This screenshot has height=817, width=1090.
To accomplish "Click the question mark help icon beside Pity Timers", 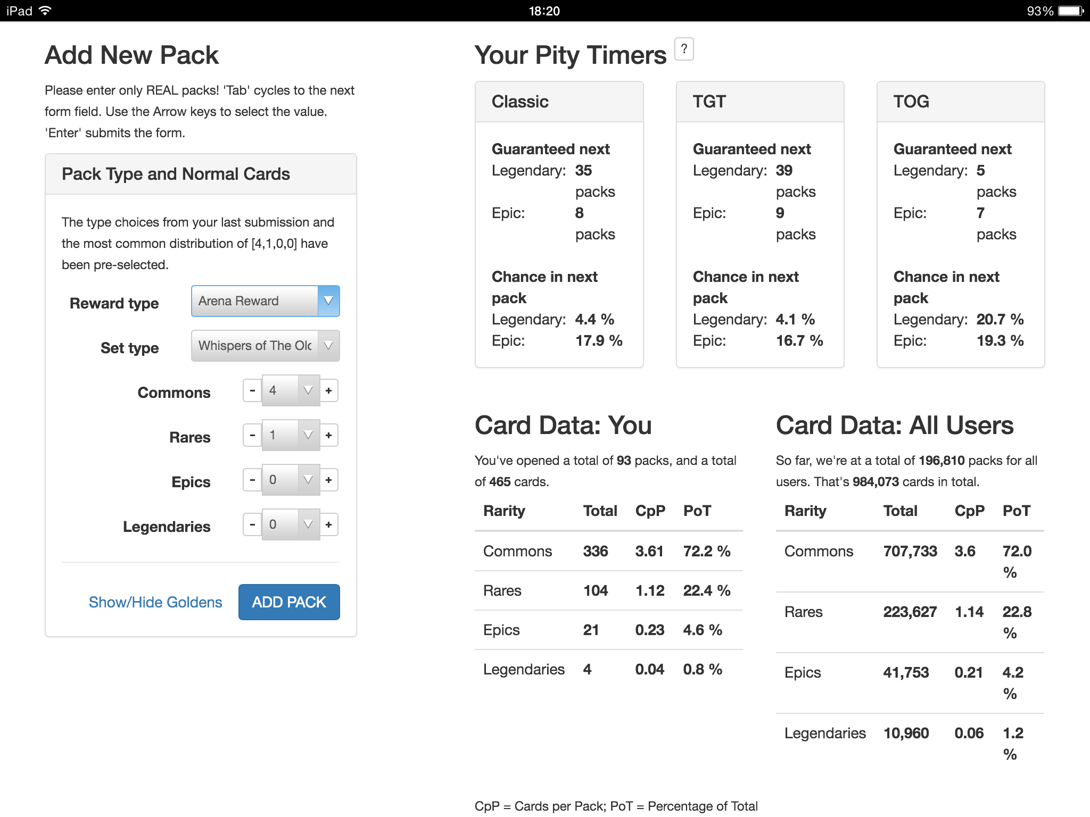I will click(x=684, y=49).
